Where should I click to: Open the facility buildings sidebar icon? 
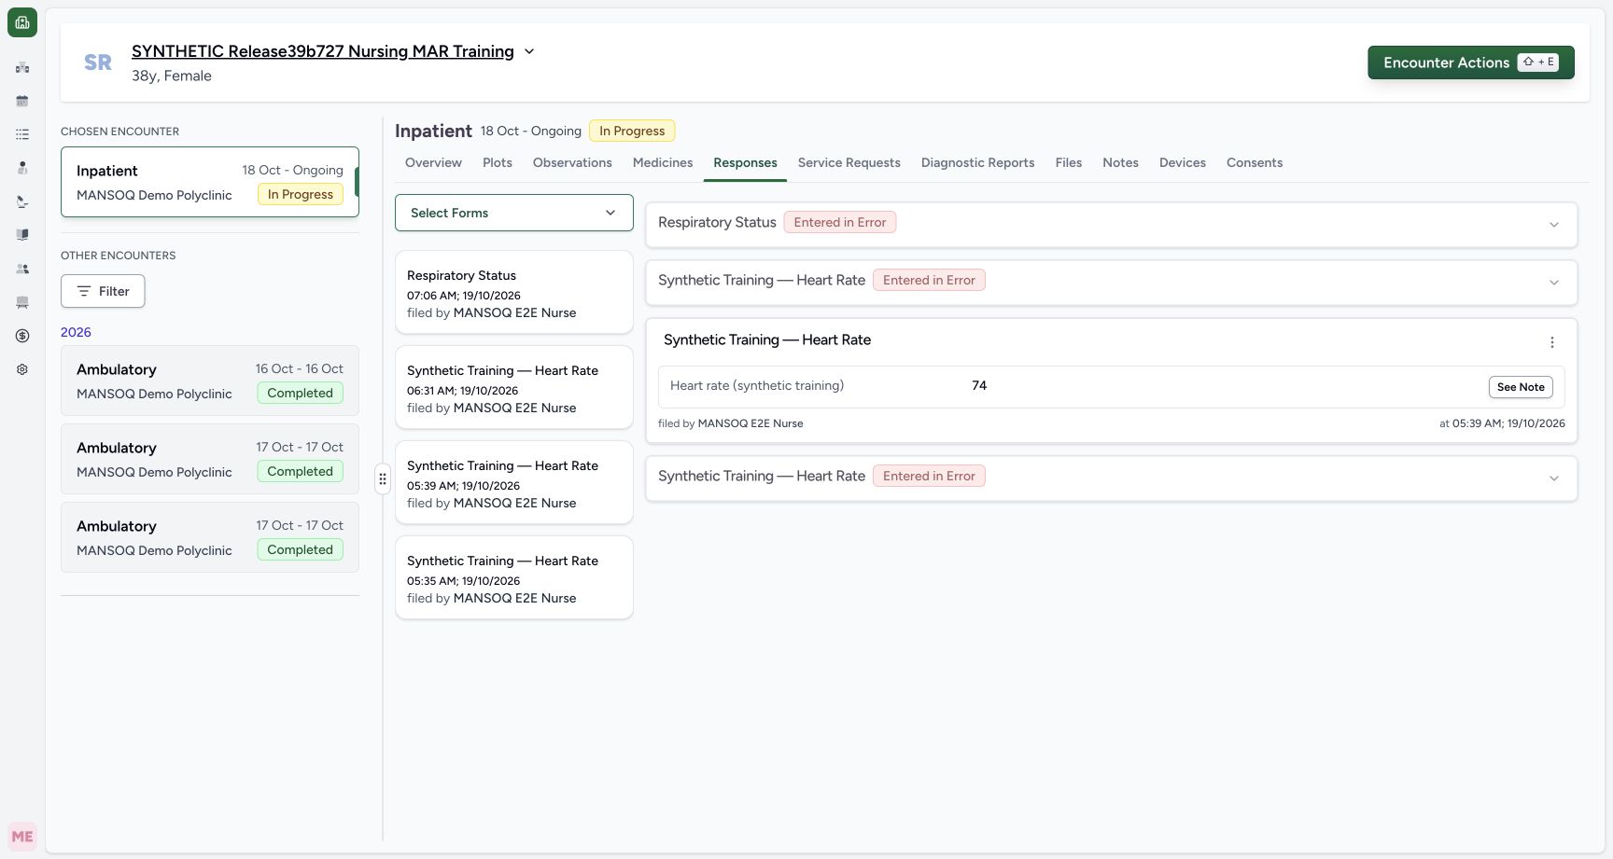[x=22, y=67]
